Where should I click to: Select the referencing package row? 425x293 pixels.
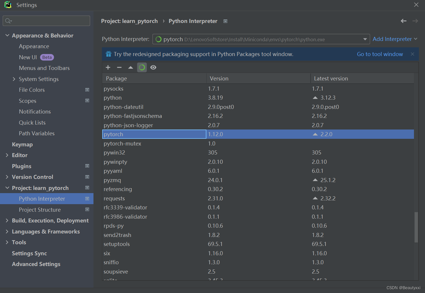(258, 189)
